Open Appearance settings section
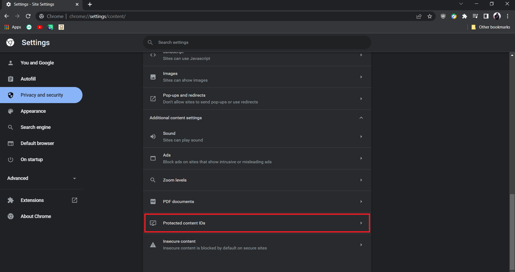This screenshot has height=272, width=515. click(41, 111)
